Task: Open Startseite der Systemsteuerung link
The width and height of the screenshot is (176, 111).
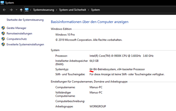Action: point(25,20)
